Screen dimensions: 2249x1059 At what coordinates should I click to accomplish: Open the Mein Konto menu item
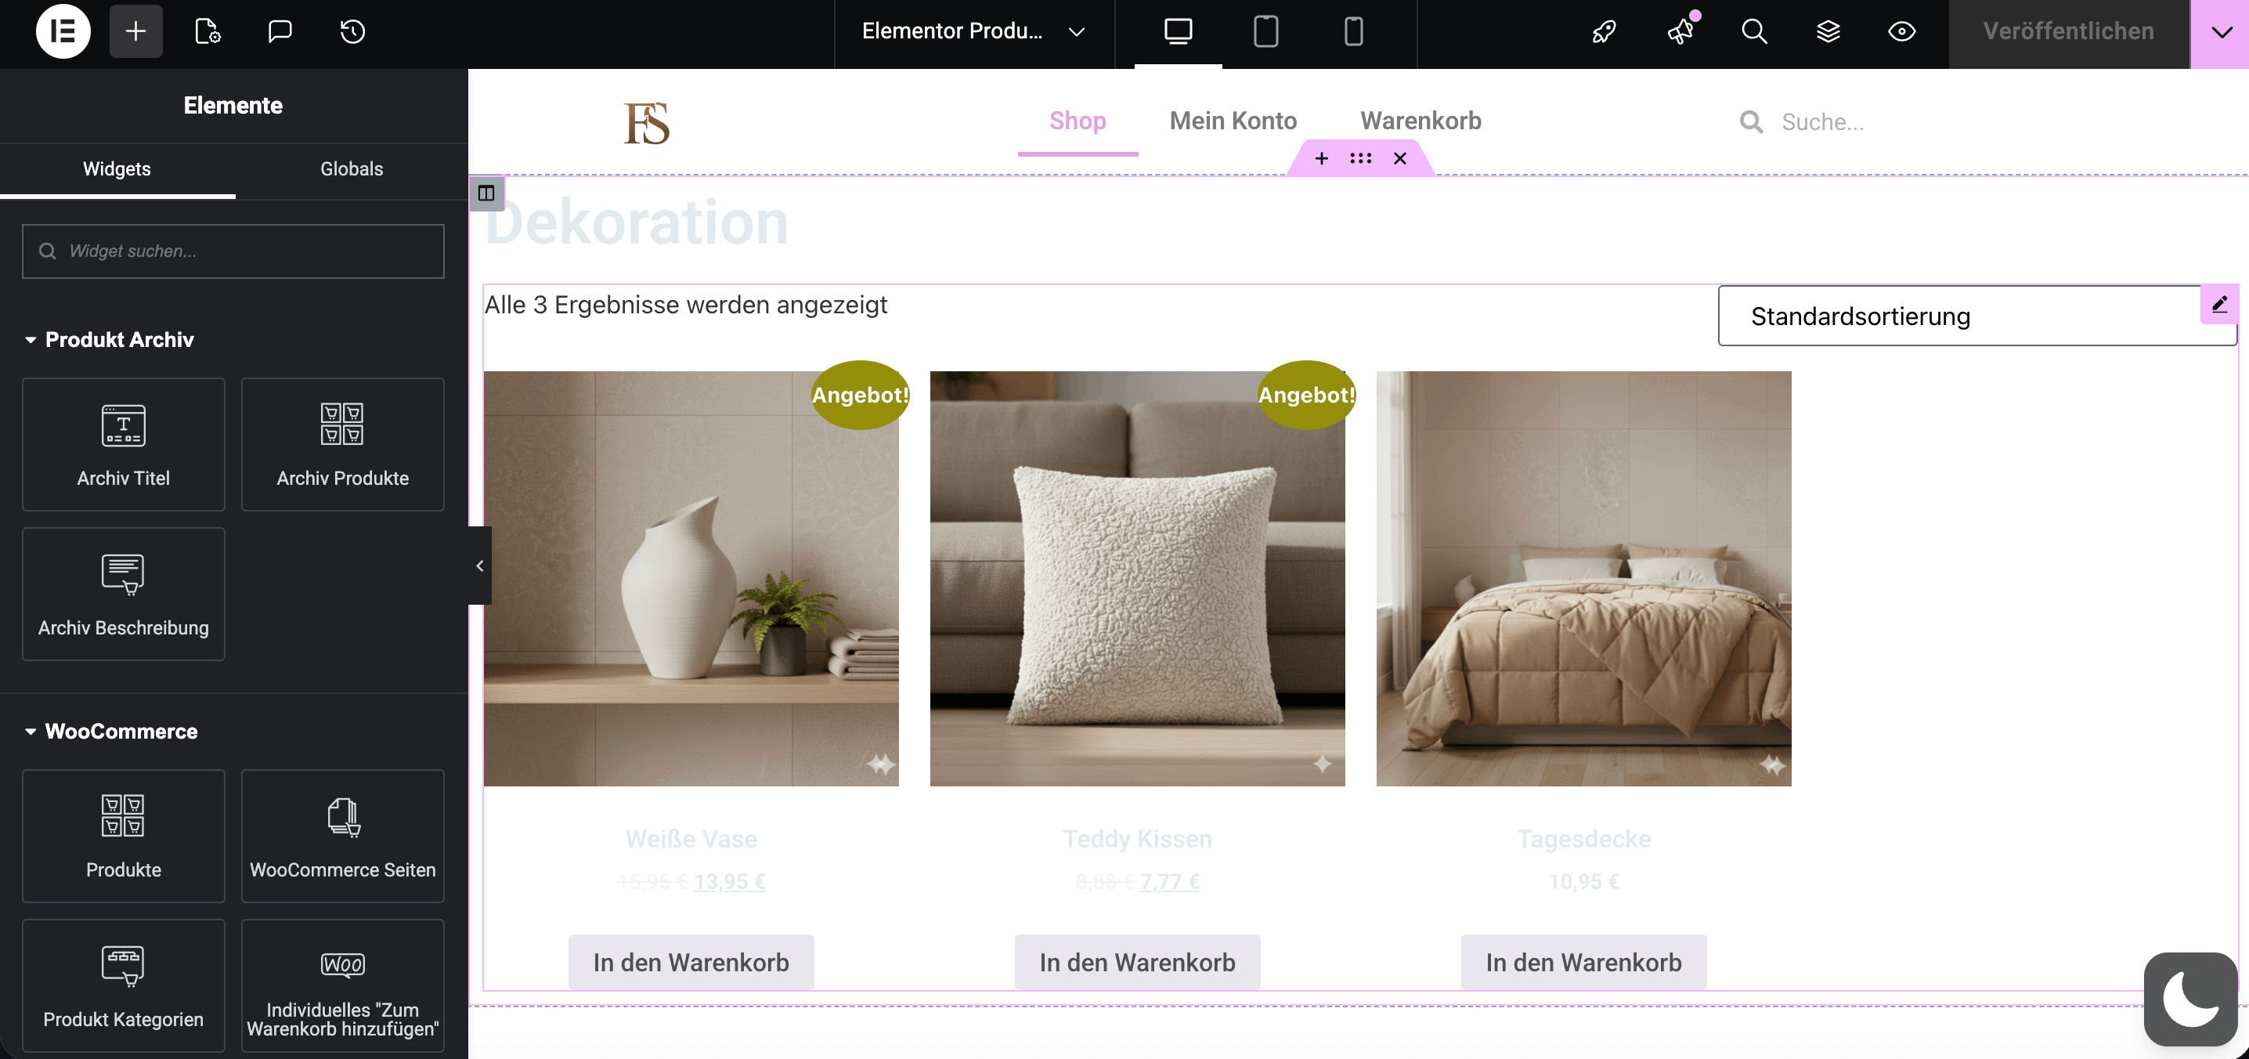click(x=1233, y=121)
